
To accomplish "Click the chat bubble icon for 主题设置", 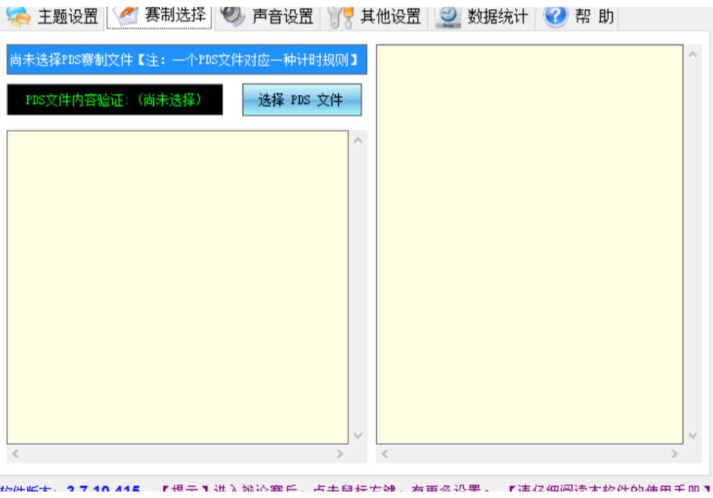I will tap(19, 15).
